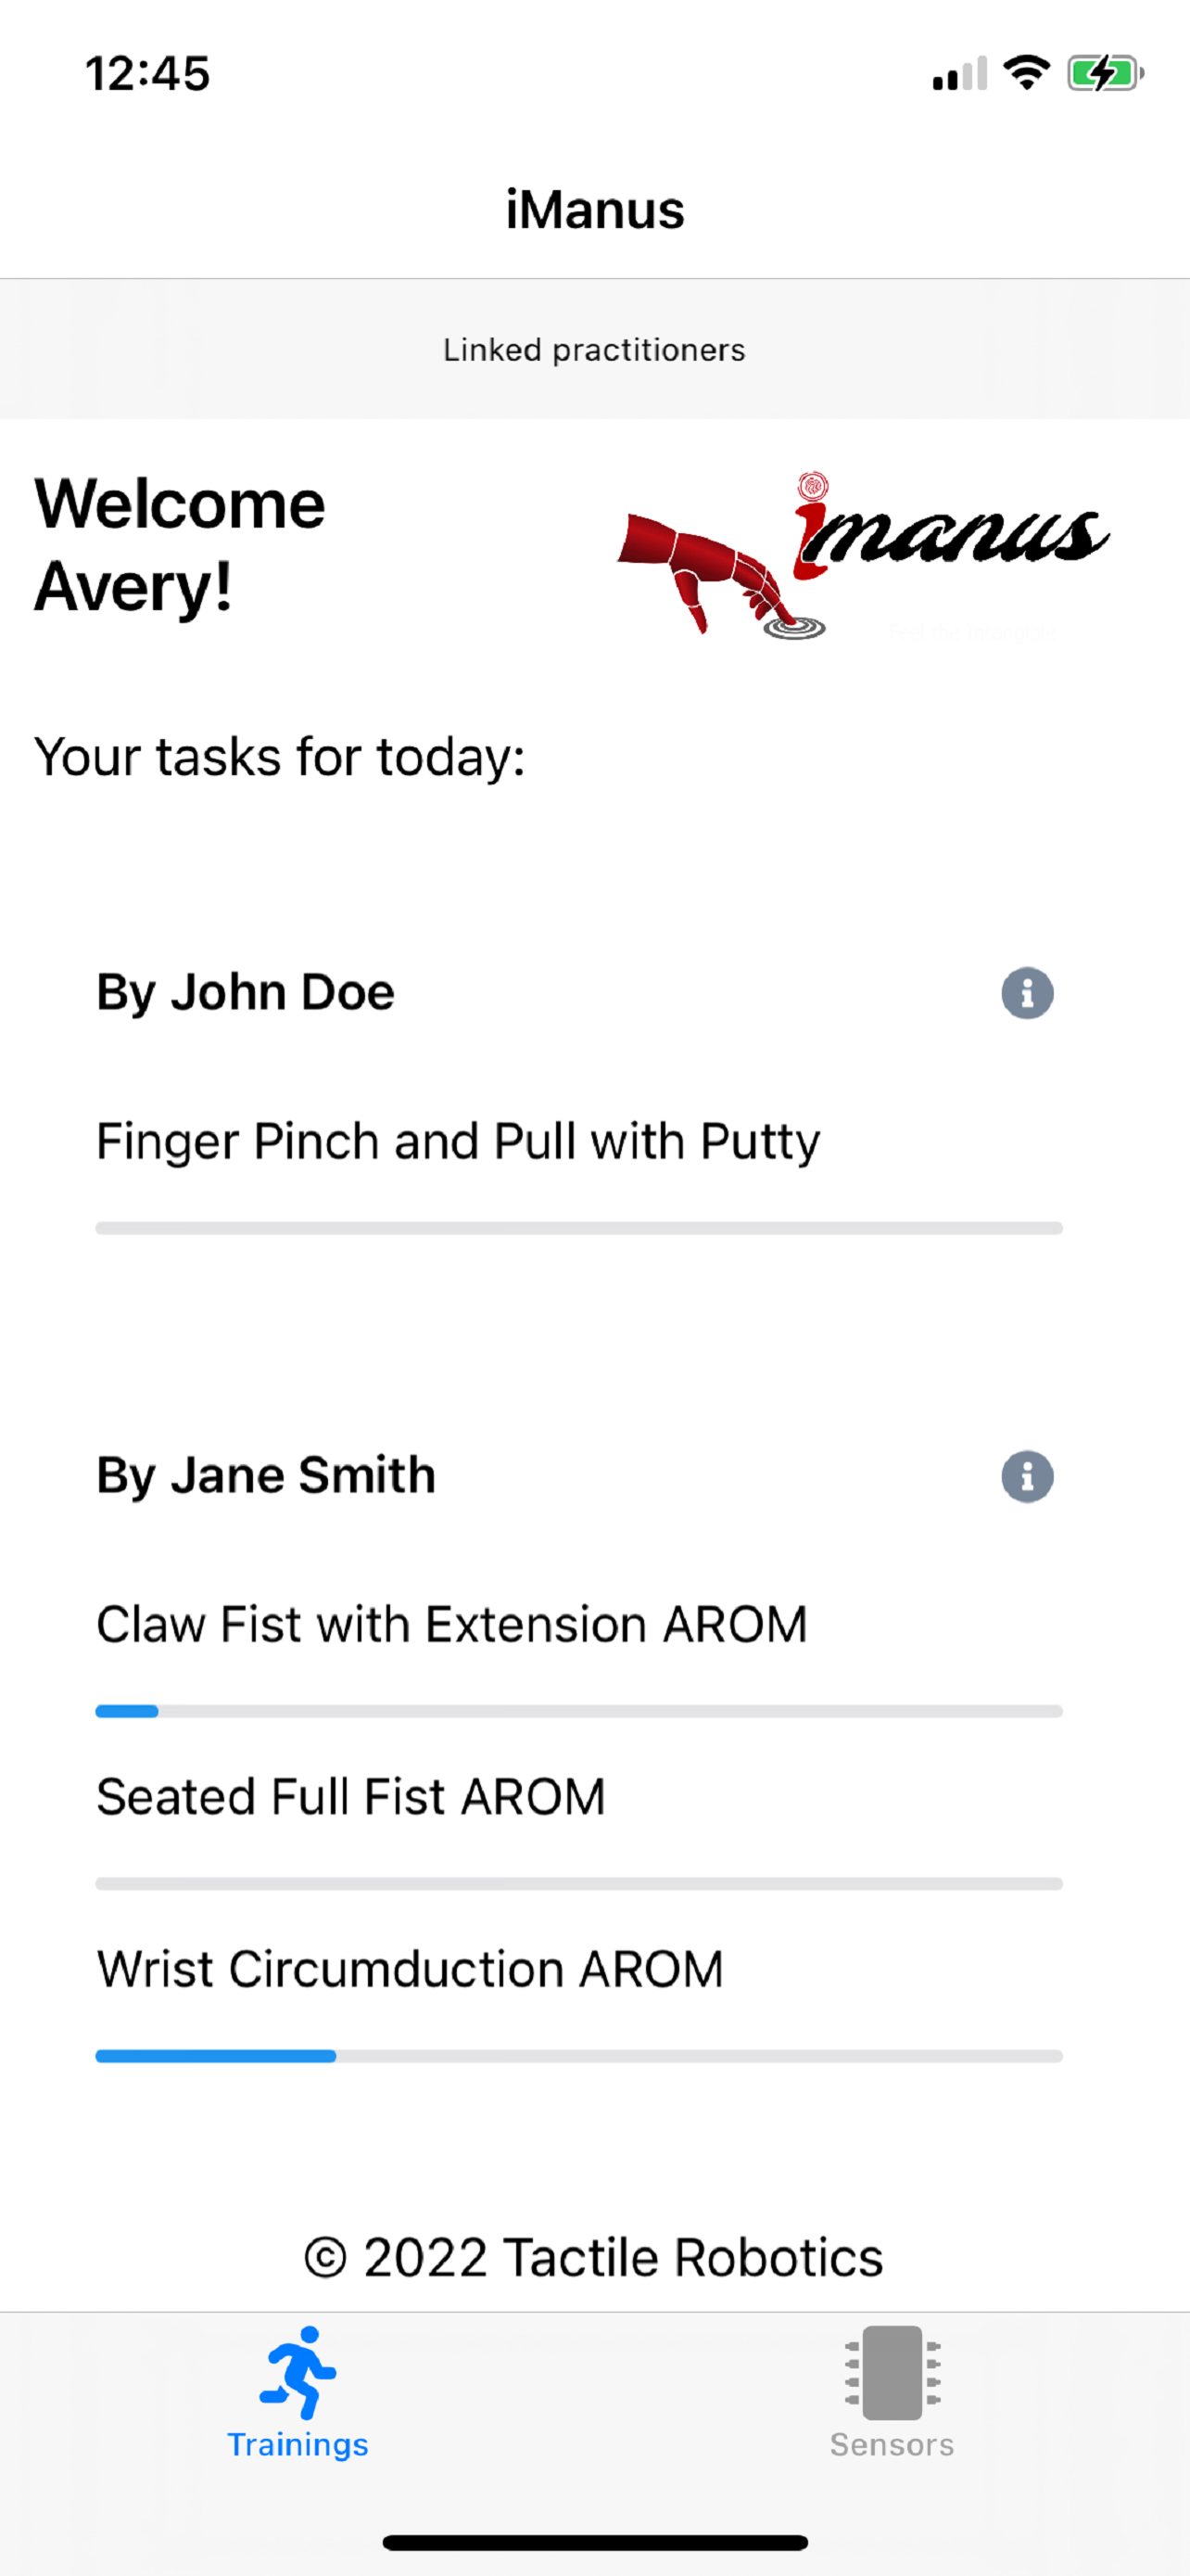Viewport: 1190px width, 2576px height.
Task: Open Claw Fist with Extension AROM task
Action: 451,1624
